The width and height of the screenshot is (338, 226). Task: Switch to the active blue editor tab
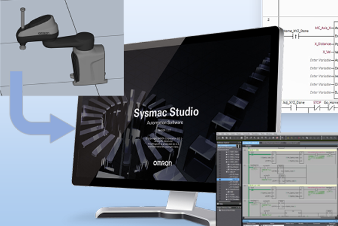point(251,143)
